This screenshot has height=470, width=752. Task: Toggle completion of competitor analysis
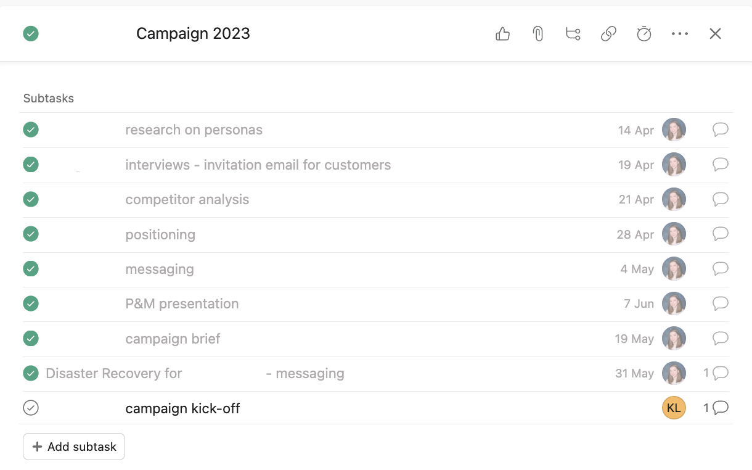click(31, 199)
